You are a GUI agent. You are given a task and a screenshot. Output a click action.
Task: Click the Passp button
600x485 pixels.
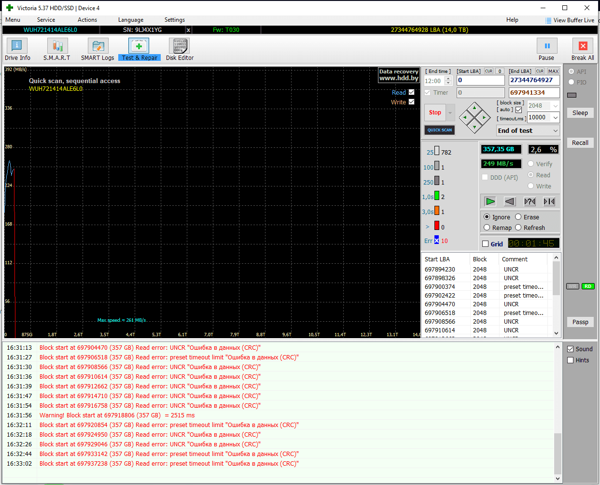click(x=580, y=322)
